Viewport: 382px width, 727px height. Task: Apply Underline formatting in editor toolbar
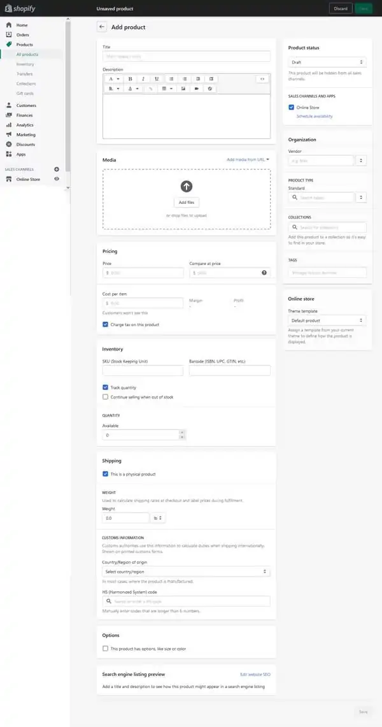pyautogui.click(x=157, y=79)
